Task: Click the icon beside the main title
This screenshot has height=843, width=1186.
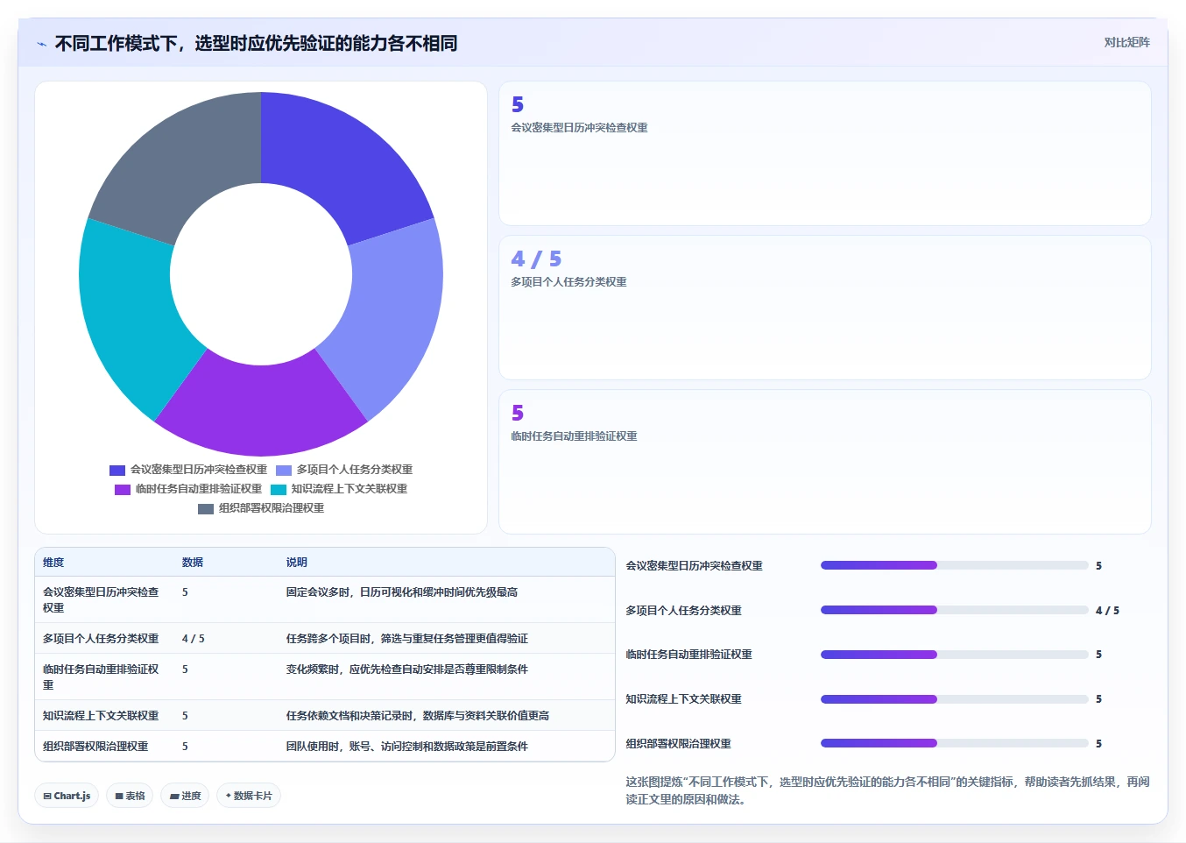Action: coord(41,44)
